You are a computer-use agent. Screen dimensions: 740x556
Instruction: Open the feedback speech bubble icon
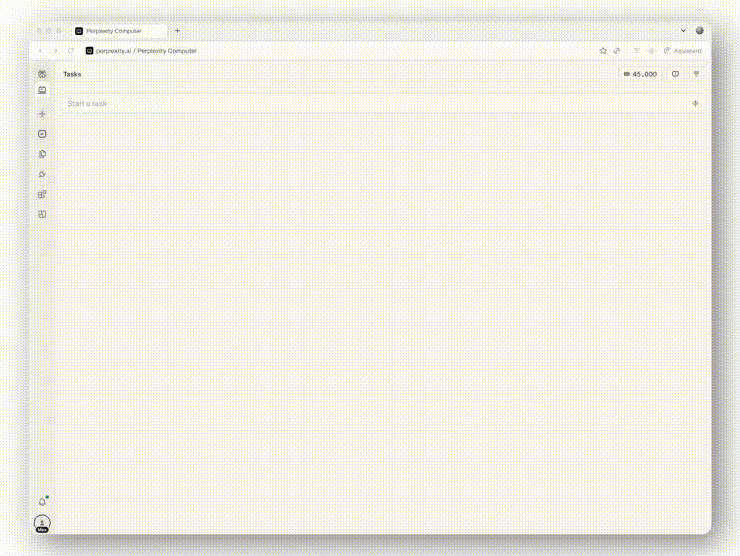point(675,74)
